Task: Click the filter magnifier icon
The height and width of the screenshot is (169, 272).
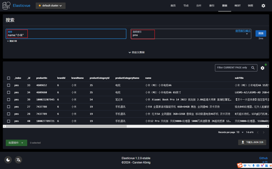Action: point(253,68)
